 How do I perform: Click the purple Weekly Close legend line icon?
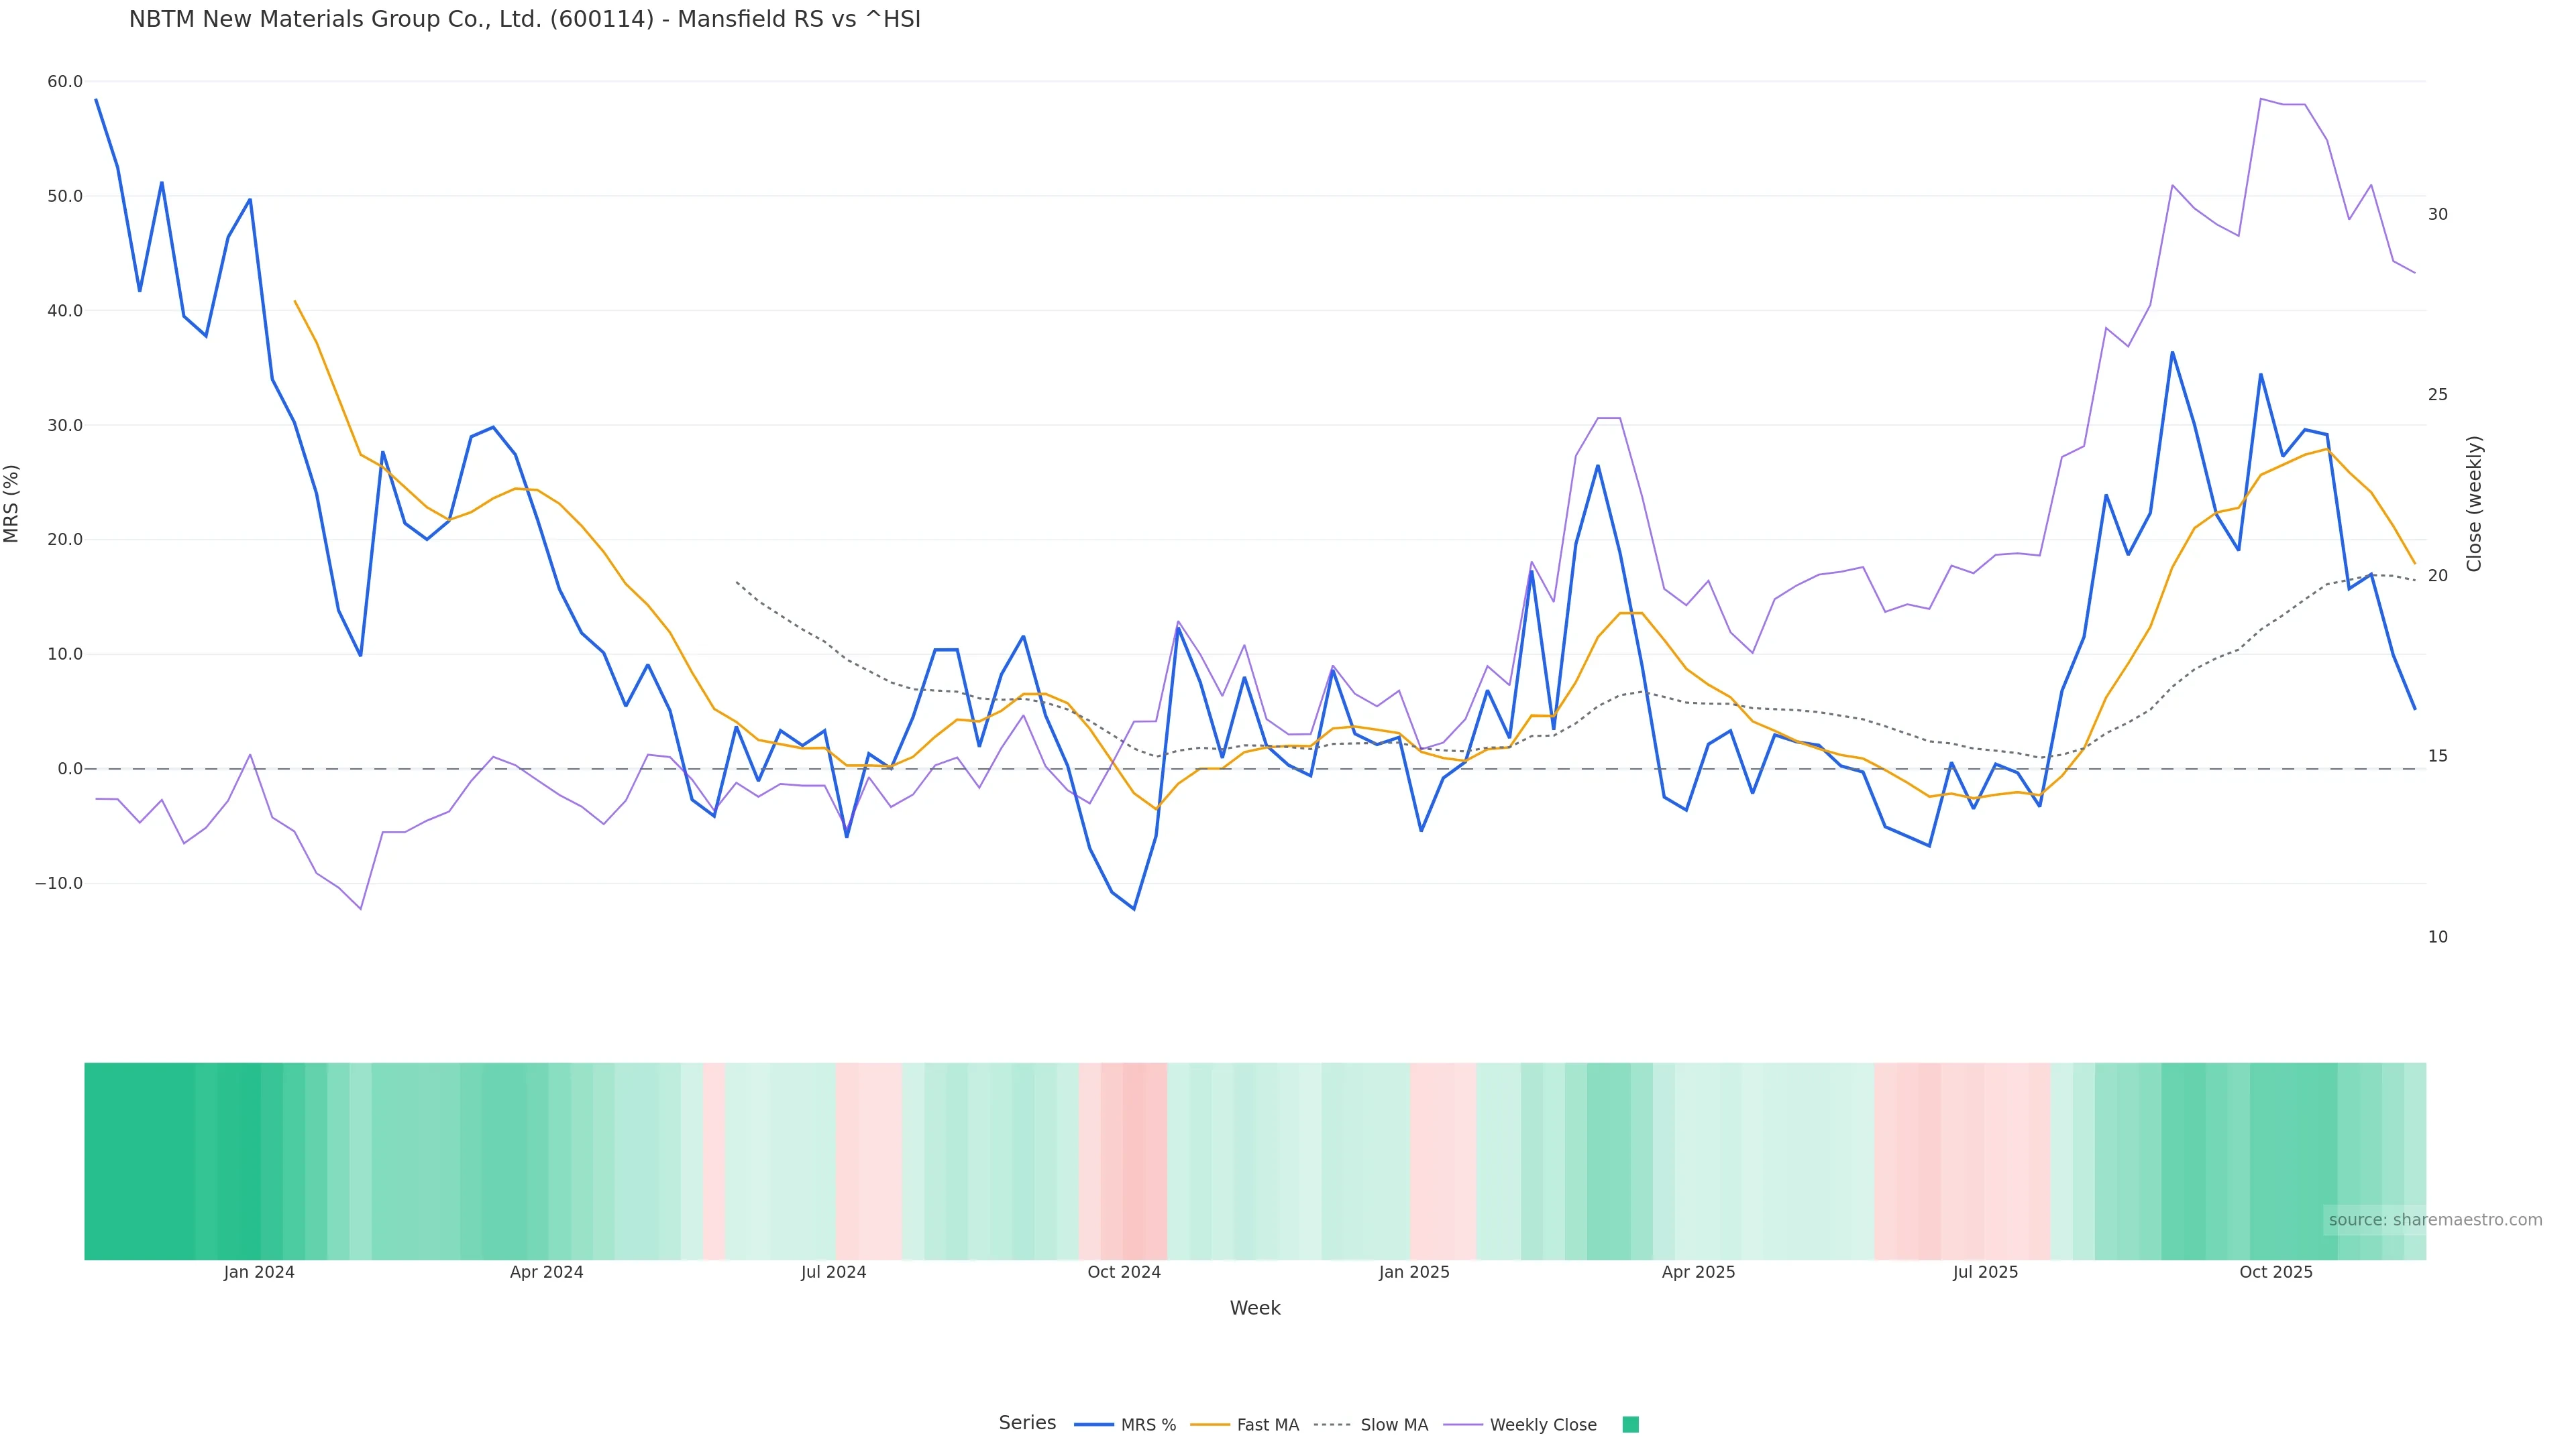(x=1463, y=1425)
